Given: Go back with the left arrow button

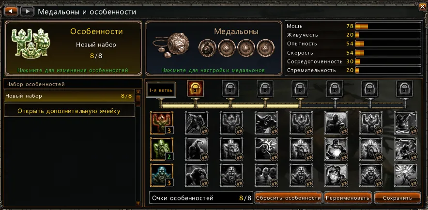Looking at the screenshot, I should click(x=11, y=12).
